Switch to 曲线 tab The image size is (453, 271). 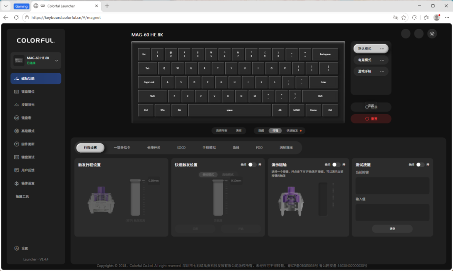pos(236,148)
